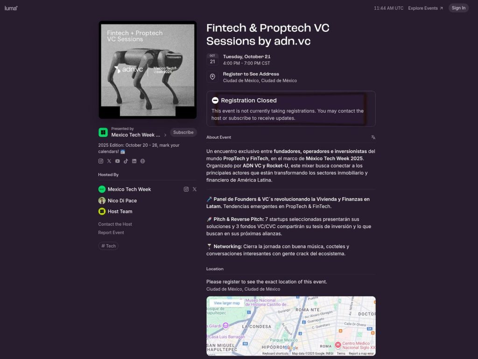Click the Nico Di Pace host entry
This screenshot has height=359, width=478.
pyautogui.click(x=122, y=200)
